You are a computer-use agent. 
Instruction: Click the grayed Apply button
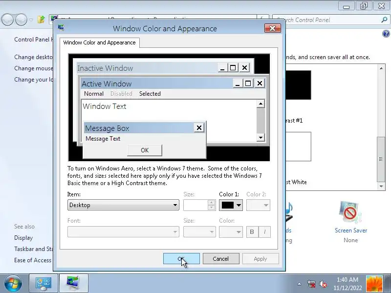click(261, 259)
